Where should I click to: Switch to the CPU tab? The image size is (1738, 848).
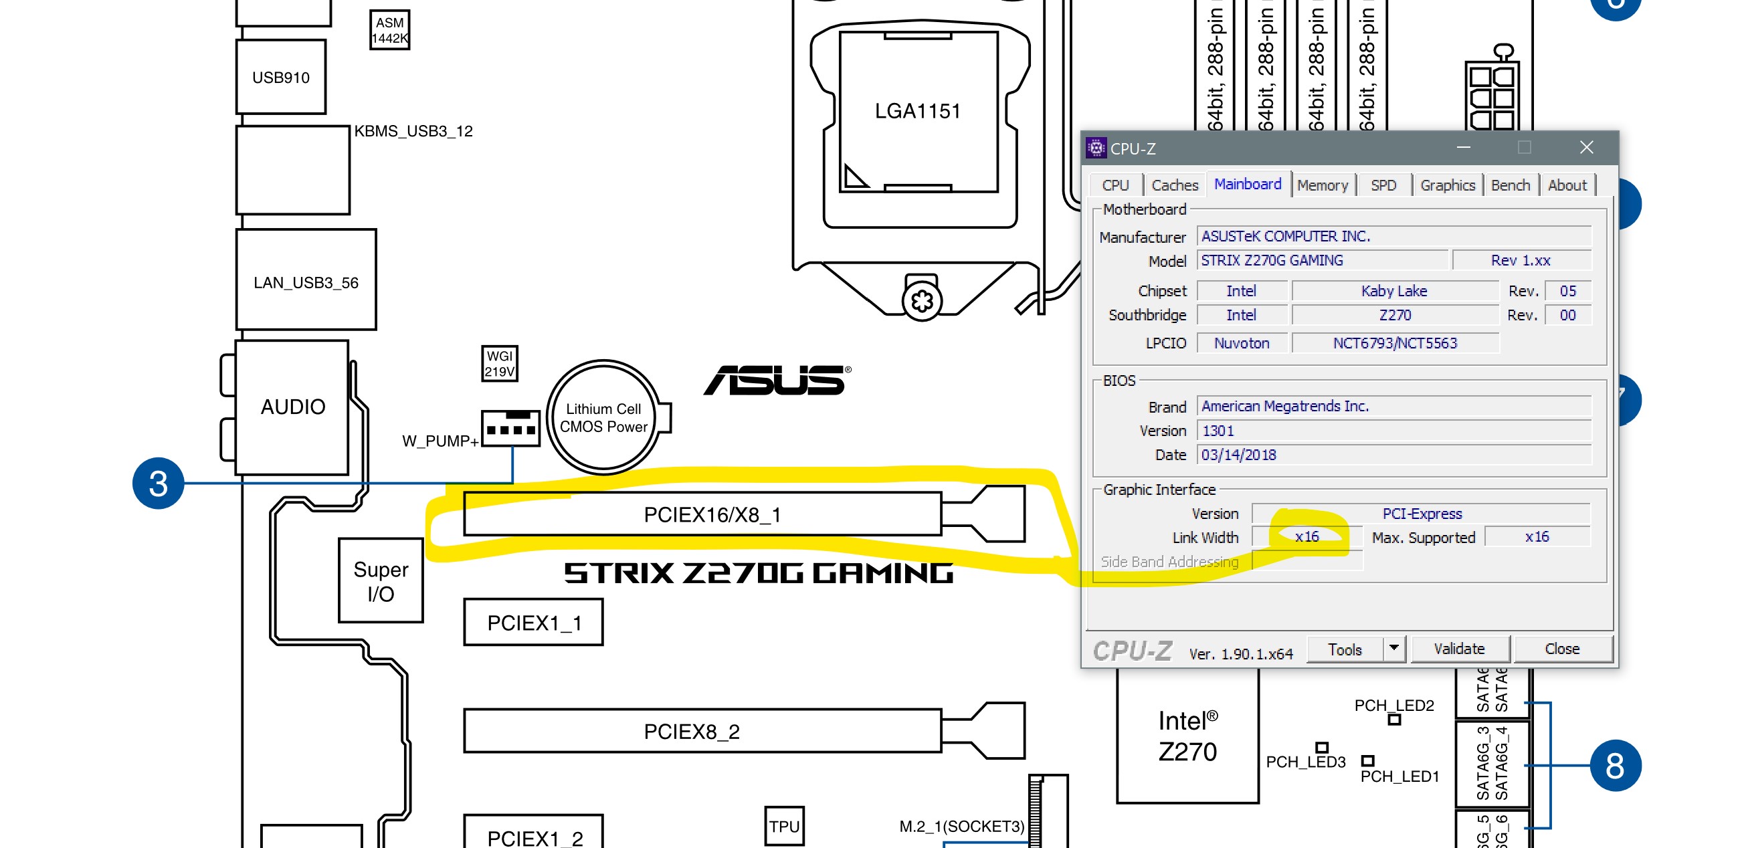tap(1115, 185)
